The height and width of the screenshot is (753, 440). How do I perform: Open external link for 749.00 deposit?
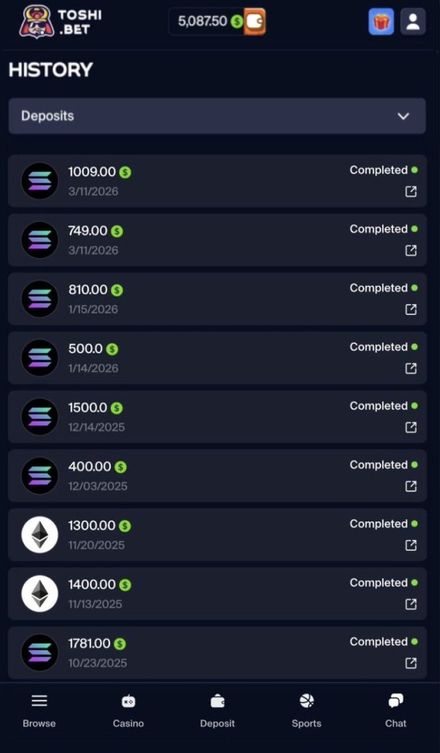point(411,251)
